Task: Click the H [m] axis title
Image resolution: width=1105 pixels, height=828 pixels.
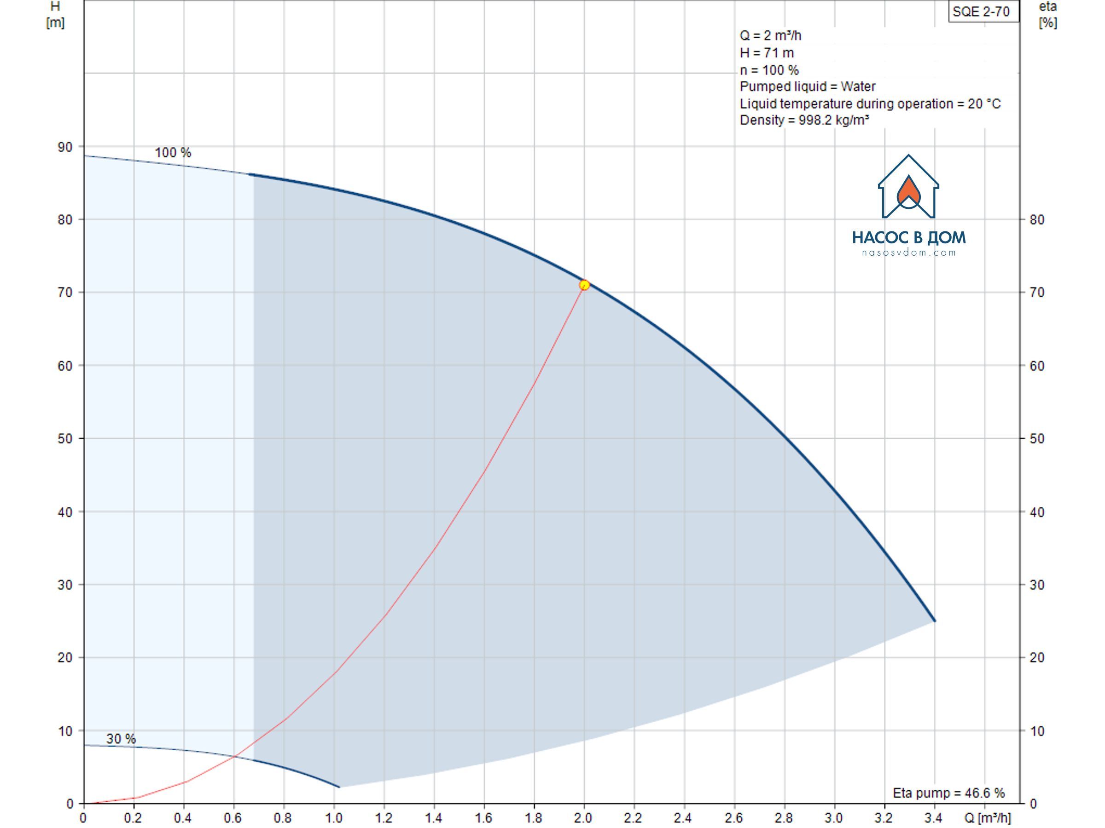Action: coord(55,14)
